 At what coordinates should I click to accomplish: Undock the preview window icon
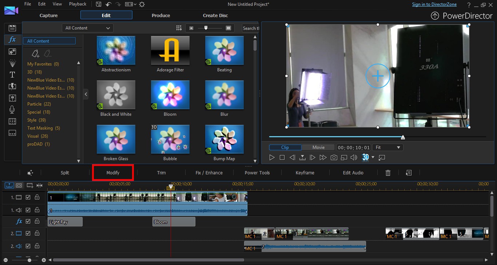[x=382, y=158]
